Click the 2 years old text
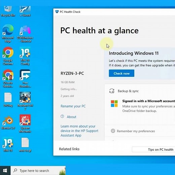 pos(67,96)
